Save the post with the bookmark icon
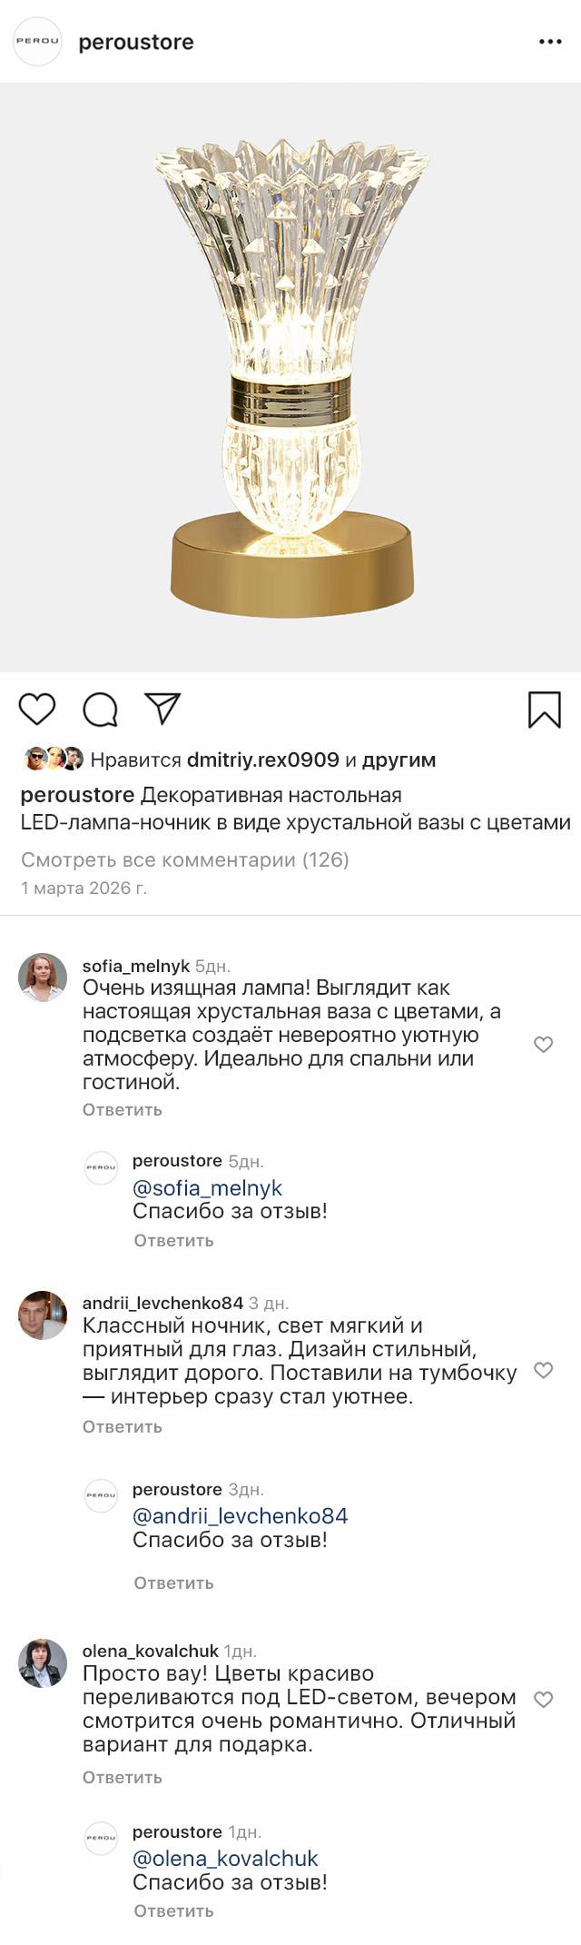 point(545,710)
